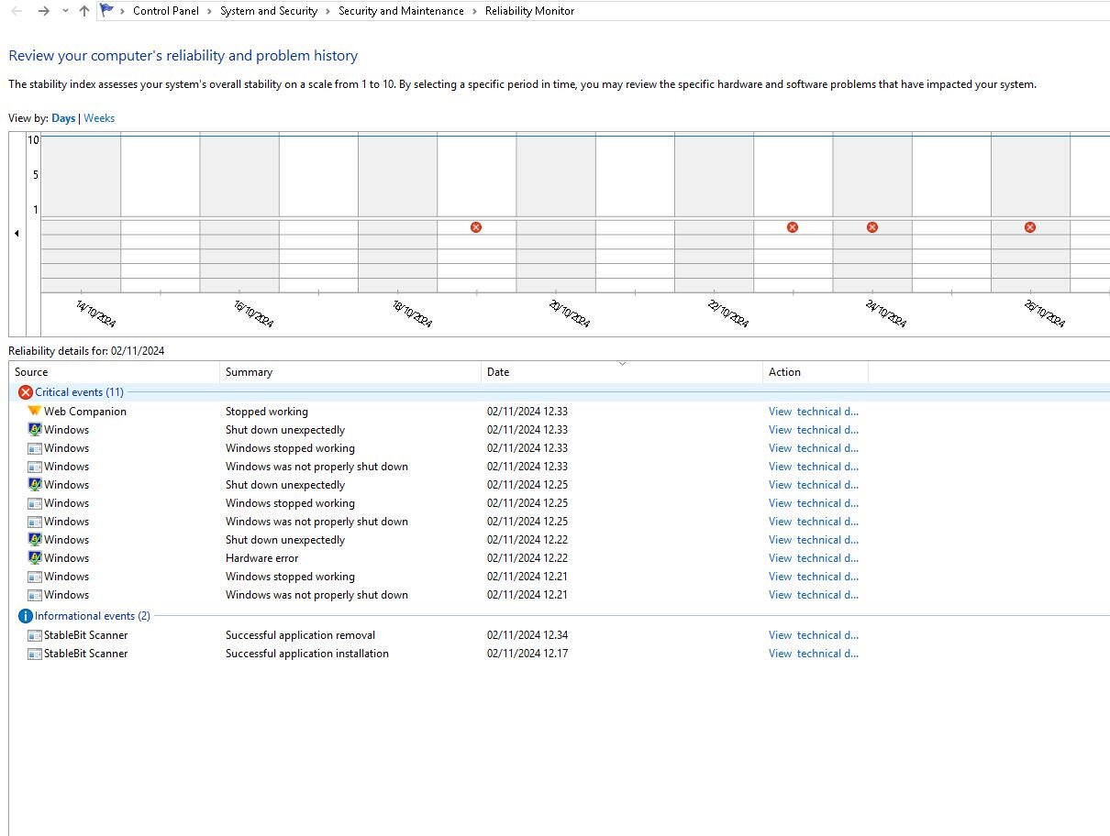Screen dimensions: 1110x836
Task: Select the 22/10/2024 column in chart
Action: tap(714, 213)
